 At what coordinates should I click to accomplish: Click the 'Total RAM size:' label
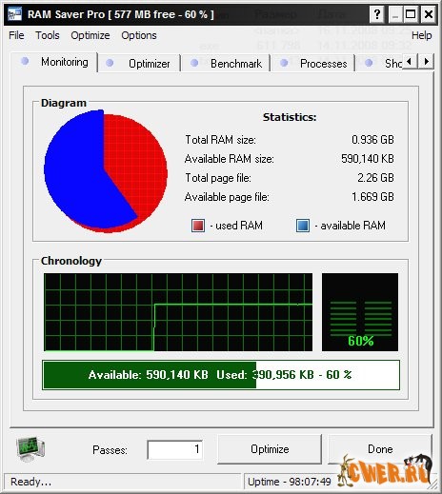pos(220,140)
